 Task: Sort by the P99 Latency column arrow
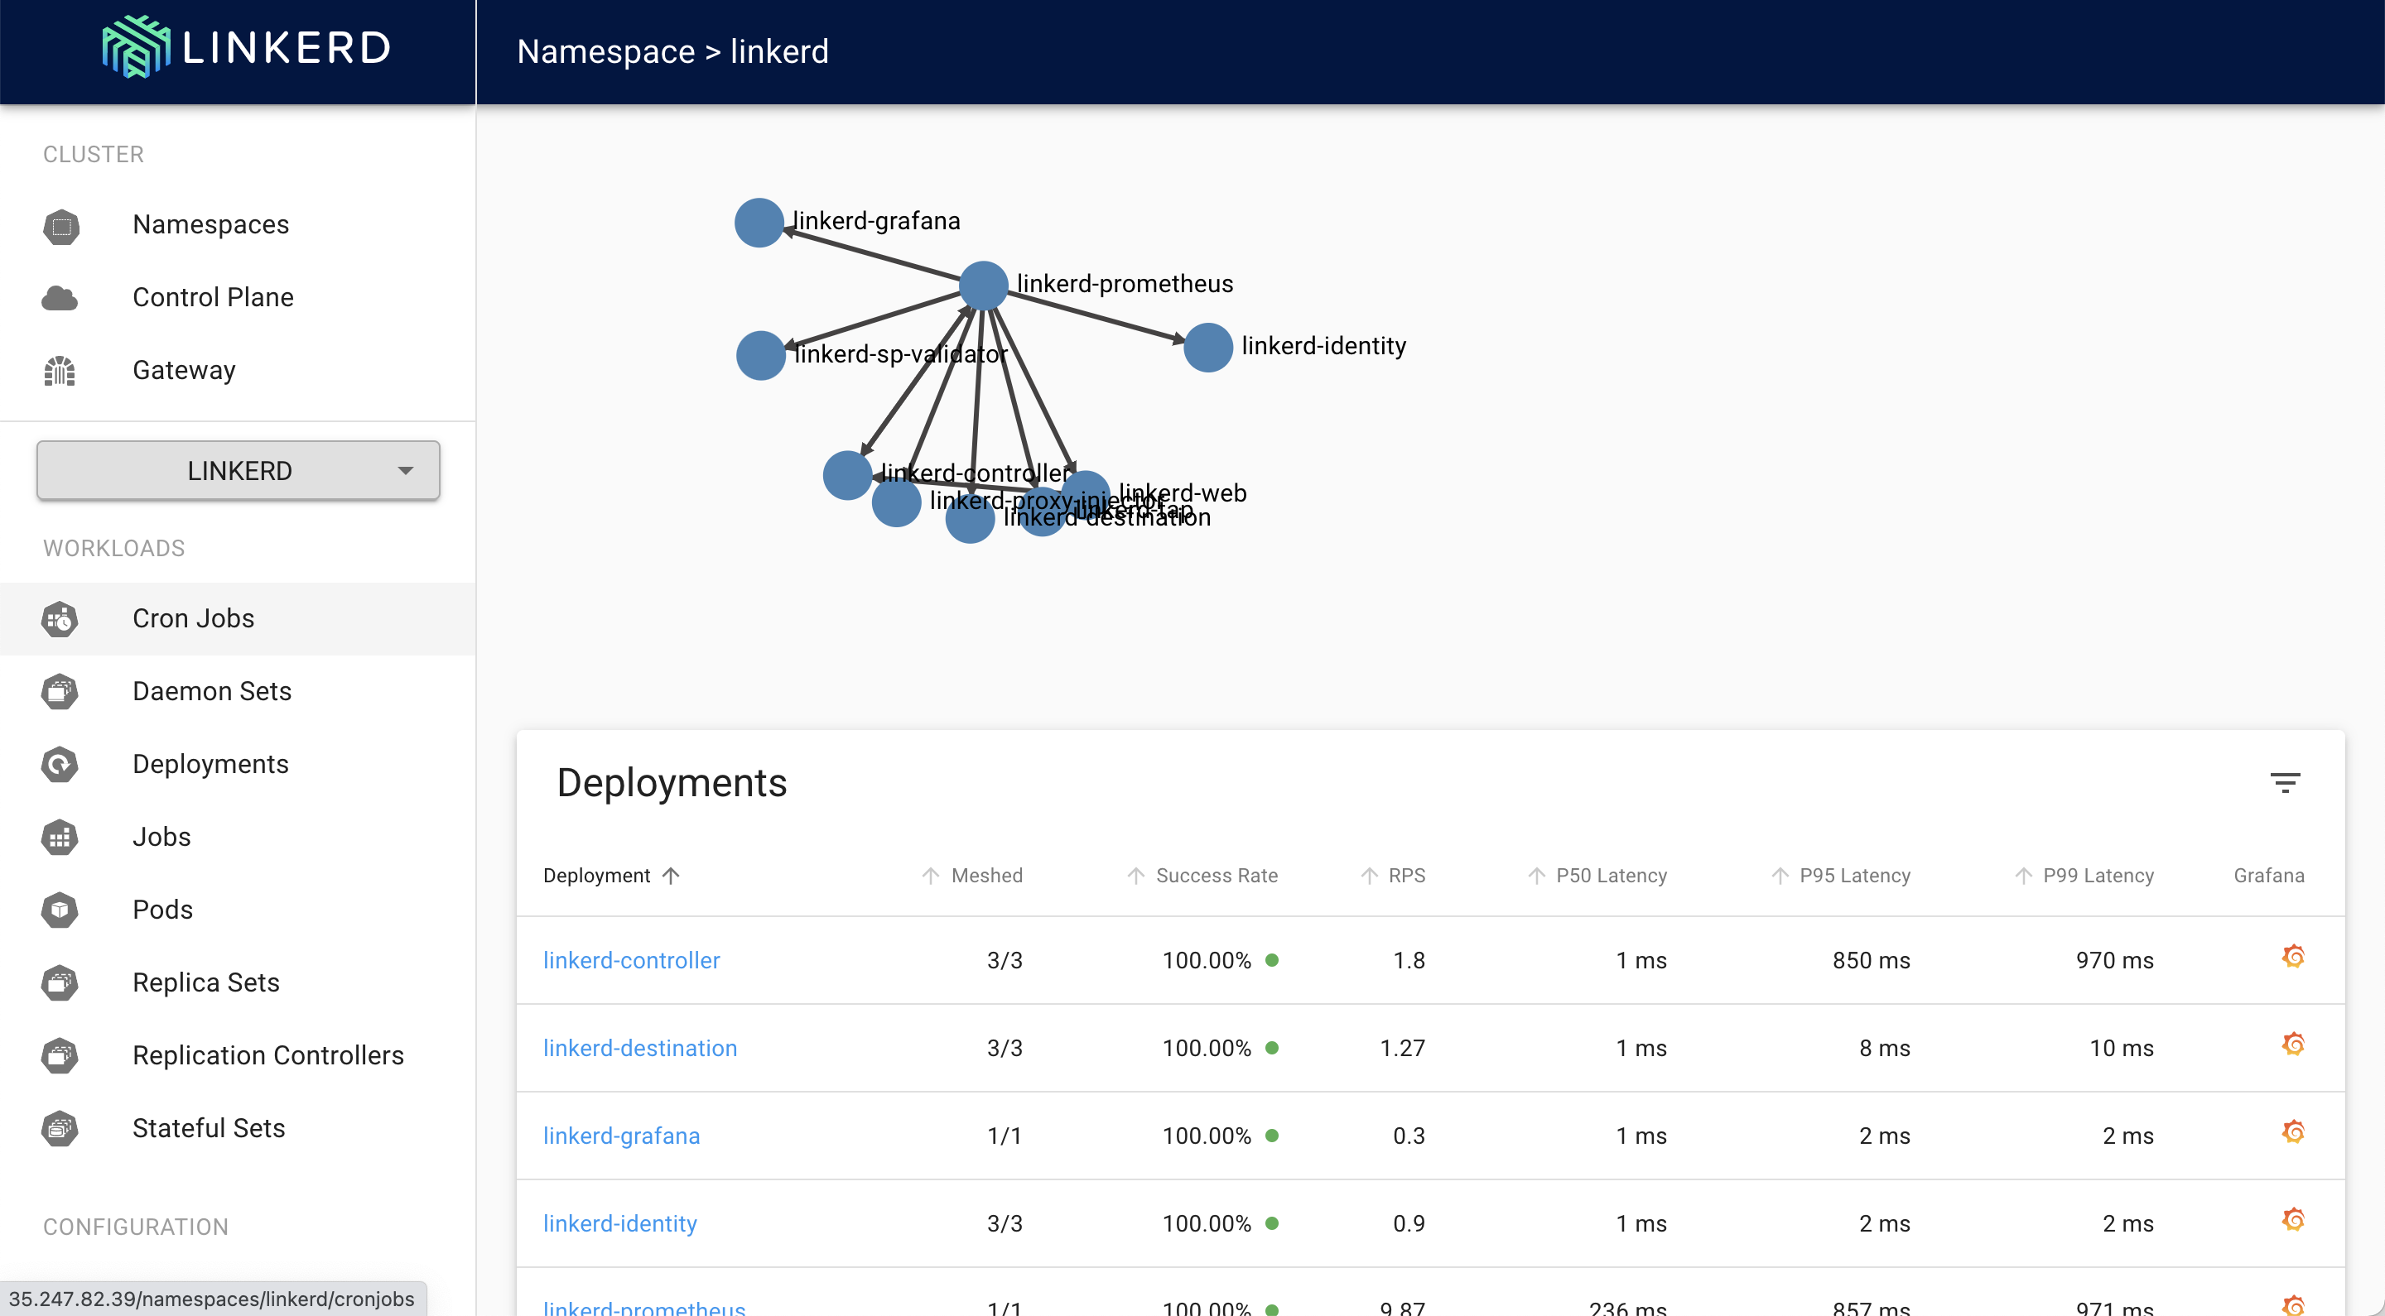coord(2023,876)
